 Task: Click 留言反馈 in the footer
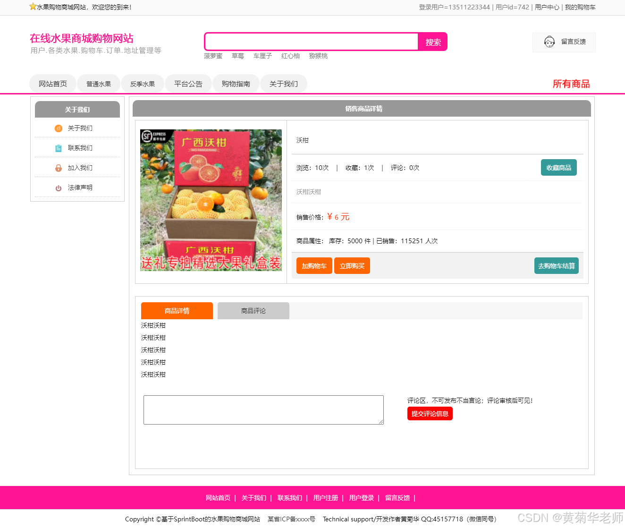coord(397,498)
